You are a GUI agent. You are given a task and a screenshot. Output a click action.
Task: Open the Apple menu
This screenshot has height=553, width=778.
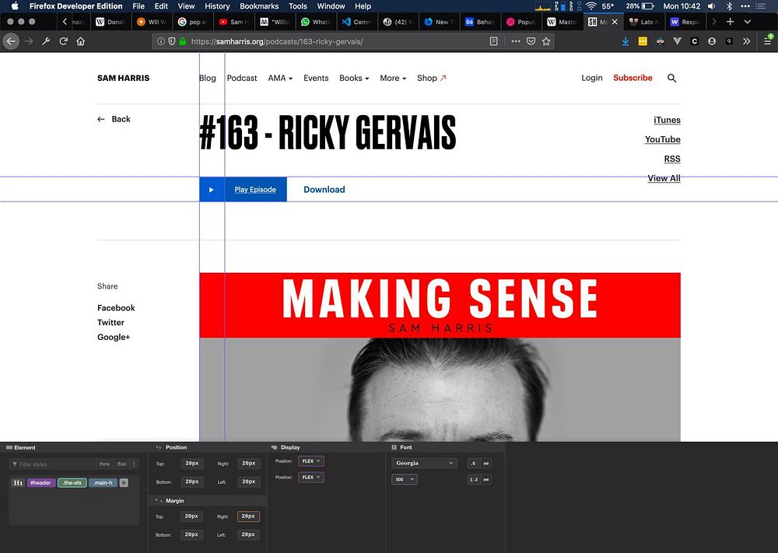pos(15,6)
